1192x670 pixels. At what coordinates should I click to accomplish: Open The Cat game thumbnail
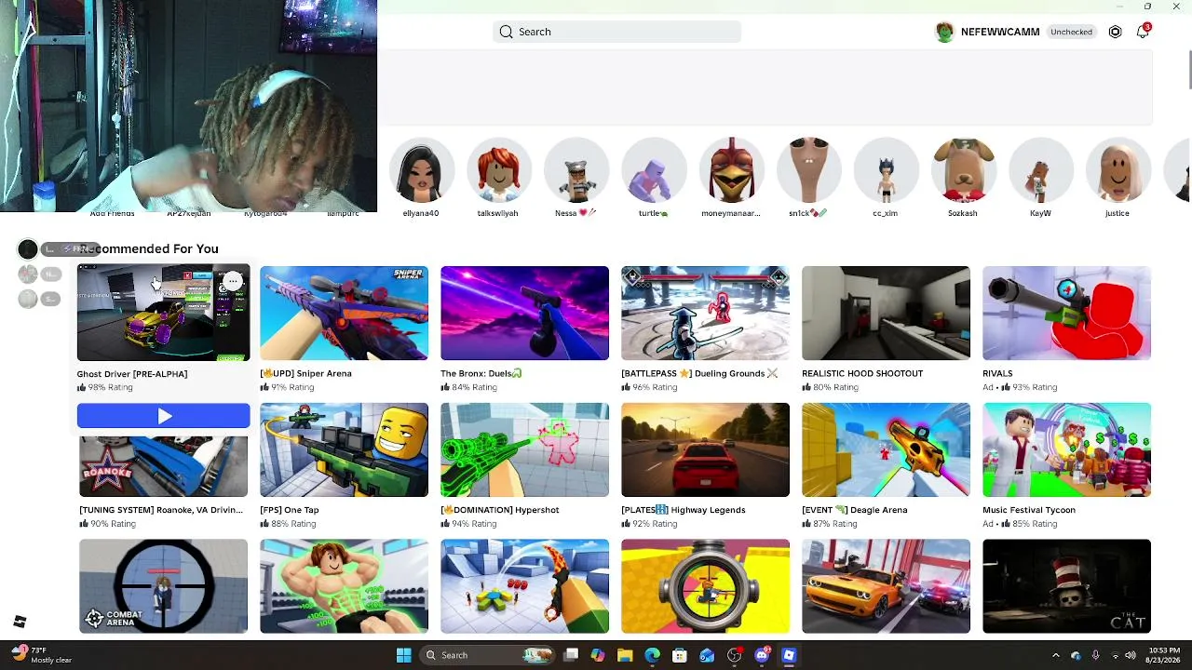[x=1067, y=586]
